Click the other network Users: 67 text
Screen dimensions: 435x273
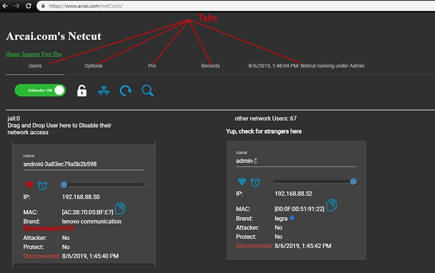click(265, 119)
